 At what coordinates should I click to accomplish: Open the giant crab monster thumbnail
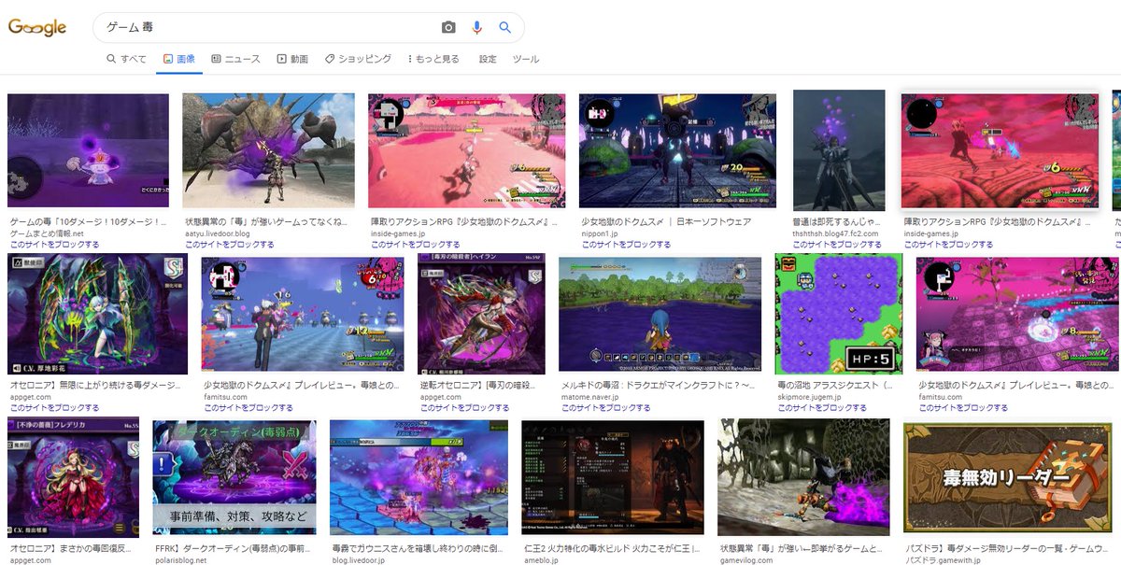pyautogui.click(x=268, y=150)
